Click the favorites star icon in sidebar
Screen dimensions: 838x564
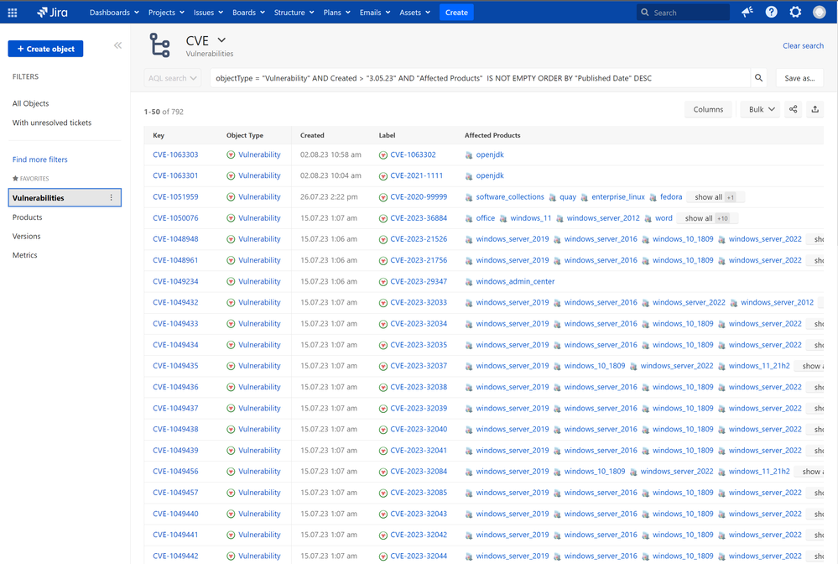[15, 179]
